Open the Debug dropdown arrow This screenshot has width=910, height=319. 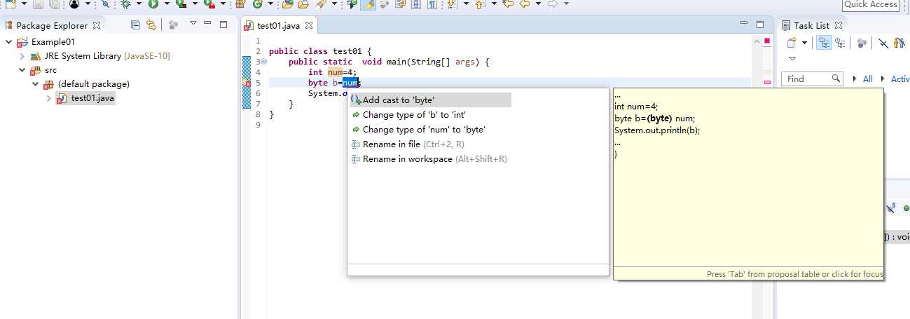coord(138,4)
